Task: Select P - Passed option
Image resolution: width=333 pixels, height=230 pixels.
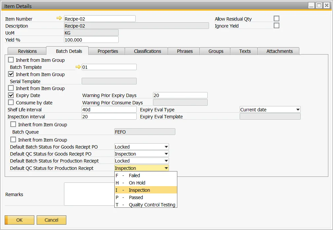Action: click(146, 197)
